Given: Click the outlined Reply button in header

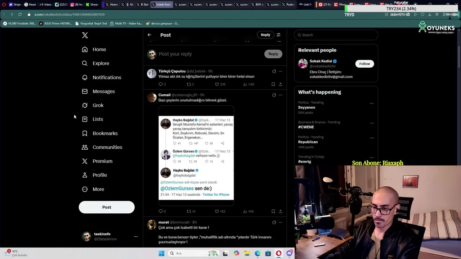Looking at the screenshot, I should pos(265,35).
